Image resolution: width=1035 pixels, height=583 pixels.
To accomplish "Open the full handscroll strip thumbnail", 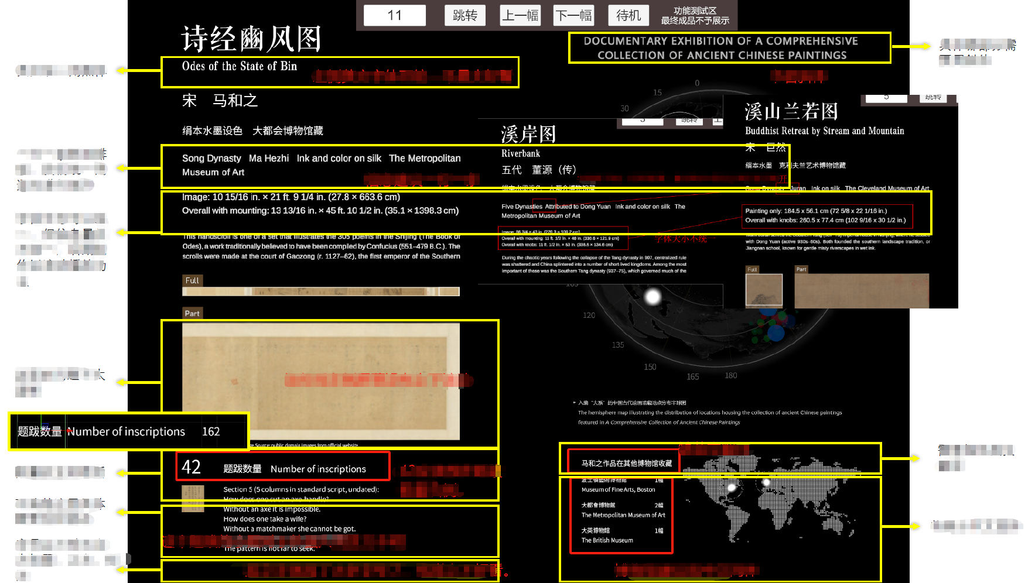I will point(321,291).
